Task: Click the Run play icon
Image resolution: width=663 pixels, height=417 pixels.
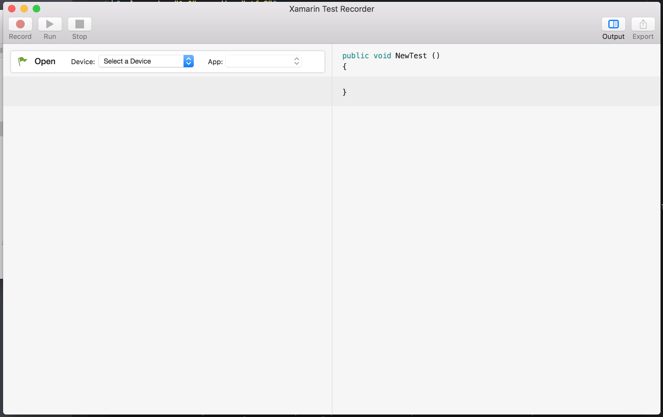Action: pos(50,24)
